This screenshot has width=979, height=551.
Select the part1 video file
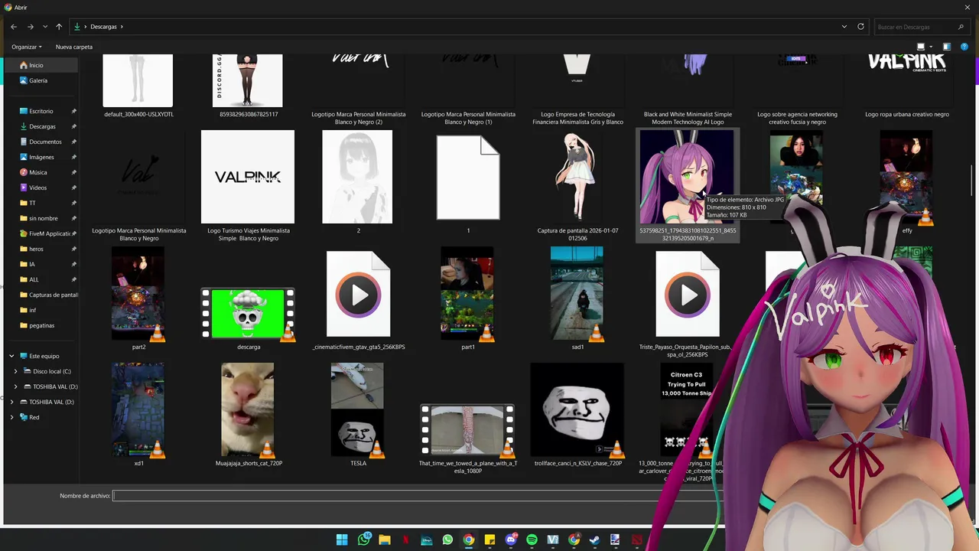point(467,293)
